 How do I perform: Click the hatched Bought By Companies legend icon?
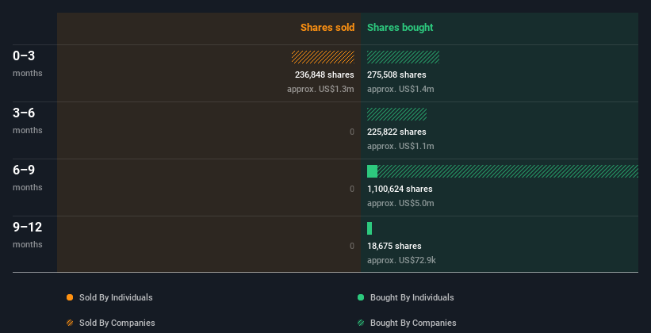click(x=361, y=323)
